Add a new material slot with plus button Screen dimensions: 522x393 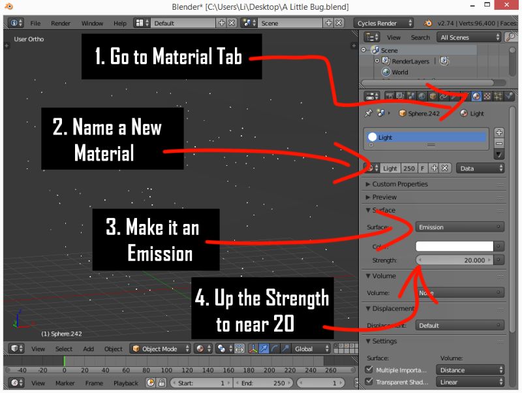(499, 133)
